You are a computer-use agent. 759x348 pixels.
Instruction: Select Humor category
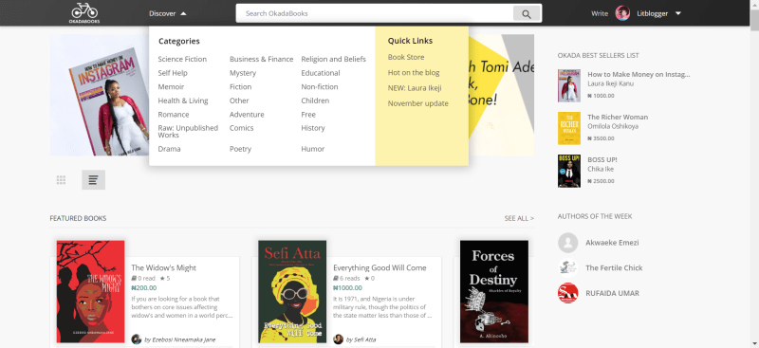pos(313,149)
